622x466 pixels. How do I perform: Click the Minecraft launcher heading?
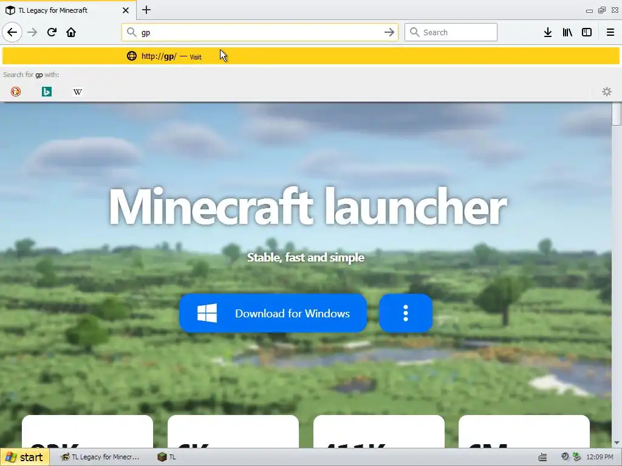(308, 208)
